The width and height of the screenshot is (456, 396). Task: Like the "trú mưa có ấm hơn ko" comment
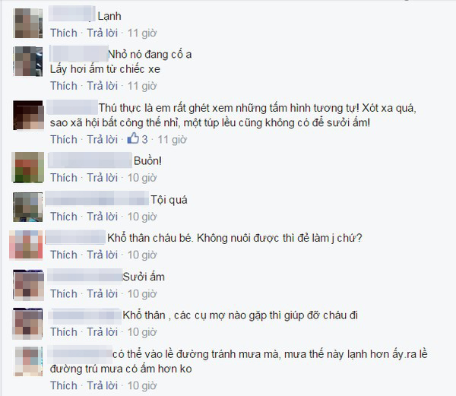click(x=64, y=385)
